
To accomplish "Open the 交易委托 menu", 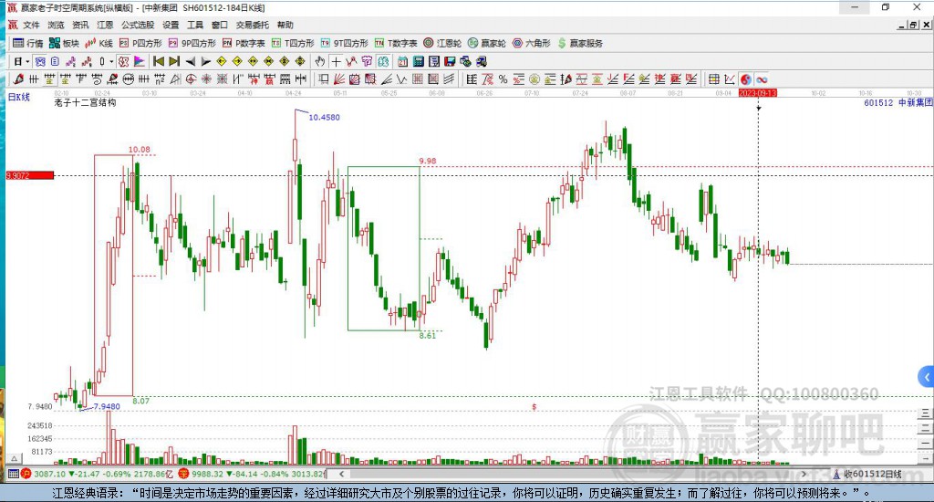I will (x=253, y=25).
